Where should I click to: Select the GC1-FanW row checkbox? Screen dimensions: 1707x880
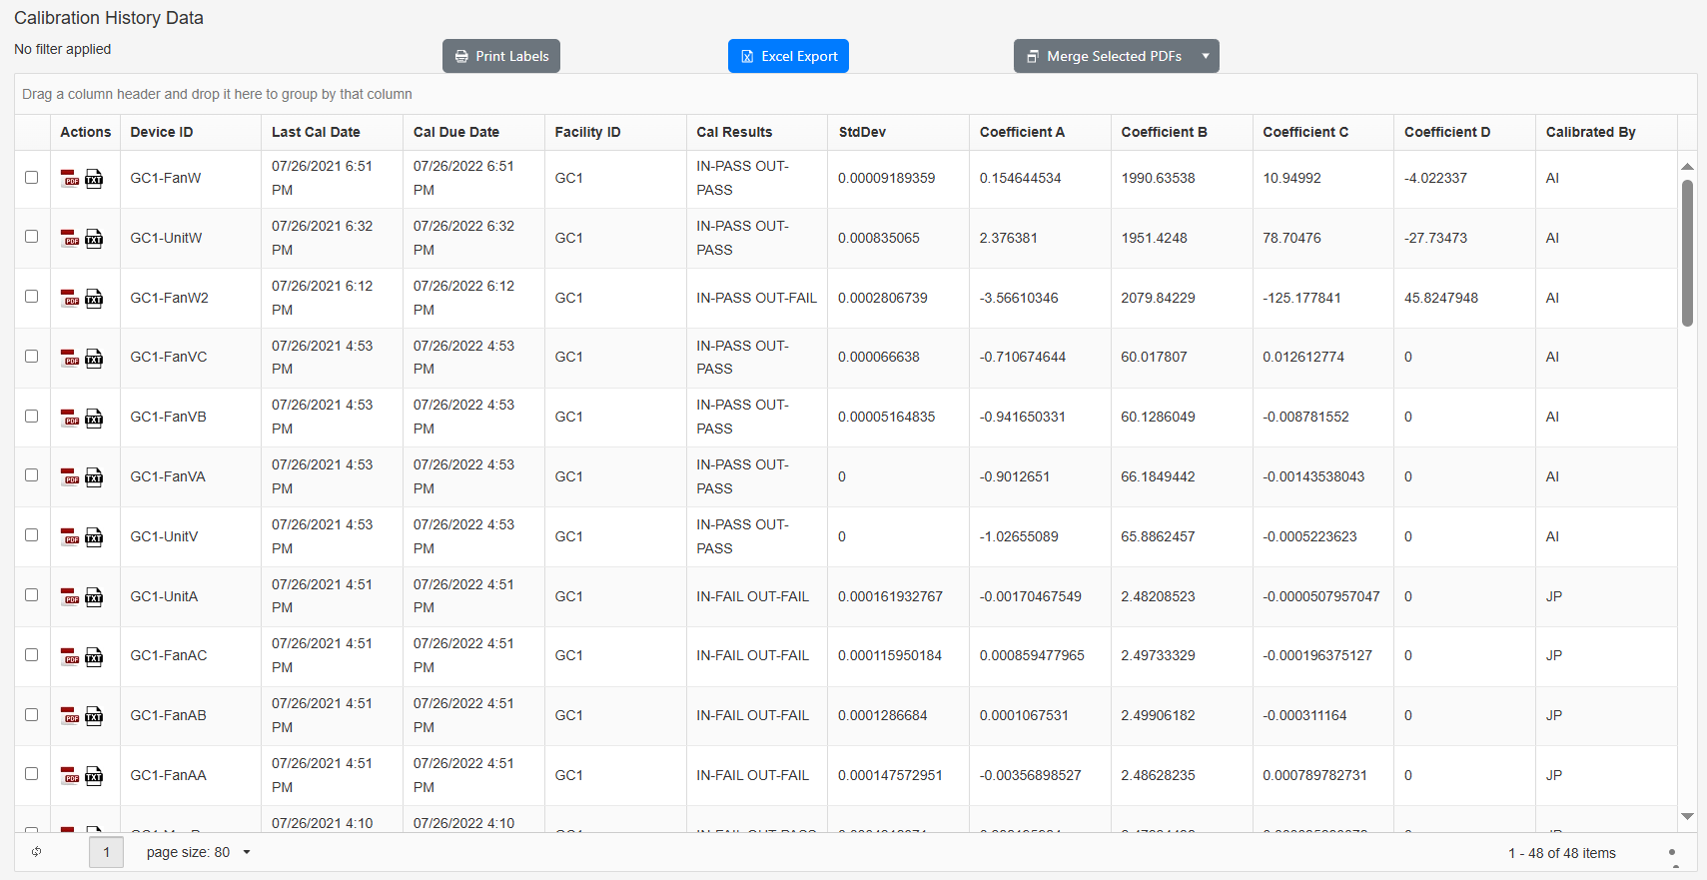pos(32,178)
